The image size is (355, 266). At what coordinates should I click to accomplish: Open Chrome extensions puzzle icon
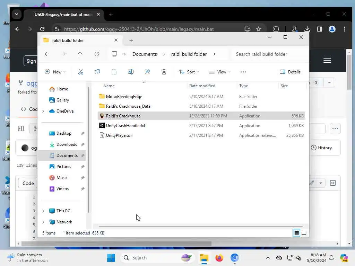(x=276, y=29)
